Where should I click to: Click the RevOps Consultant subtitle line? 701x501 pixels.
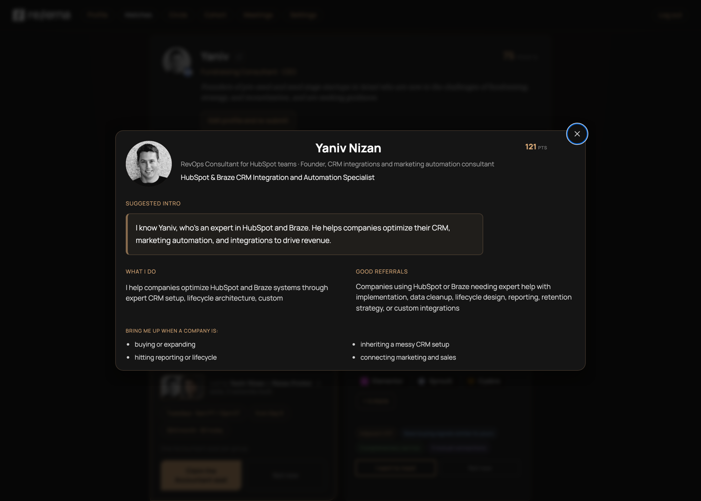pos(337,164)
